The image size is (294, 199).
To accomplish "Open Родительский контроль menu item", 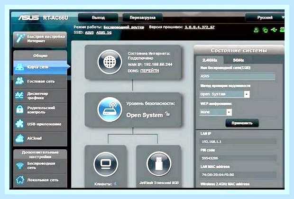I will pyautogui.click(x=40, y=110).
